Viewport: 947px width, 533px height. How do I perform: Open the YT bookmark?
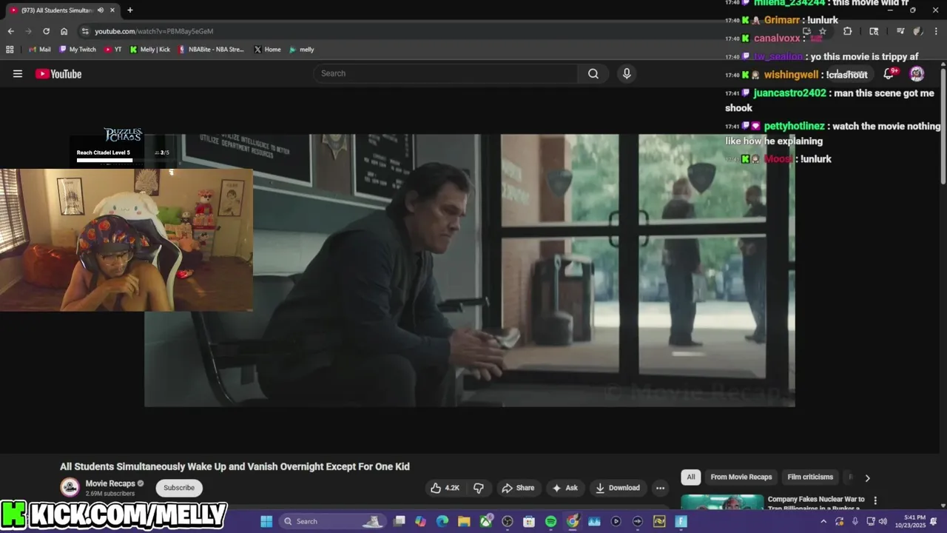click(x=113, y=50)
